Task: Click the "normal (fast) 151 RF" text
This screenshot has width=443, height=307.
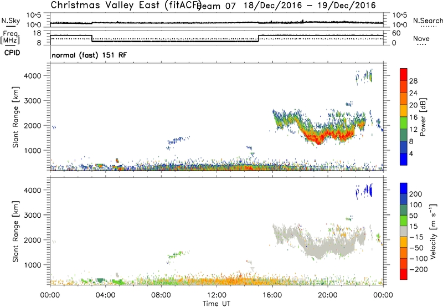Action: click(x=89, y=55)
